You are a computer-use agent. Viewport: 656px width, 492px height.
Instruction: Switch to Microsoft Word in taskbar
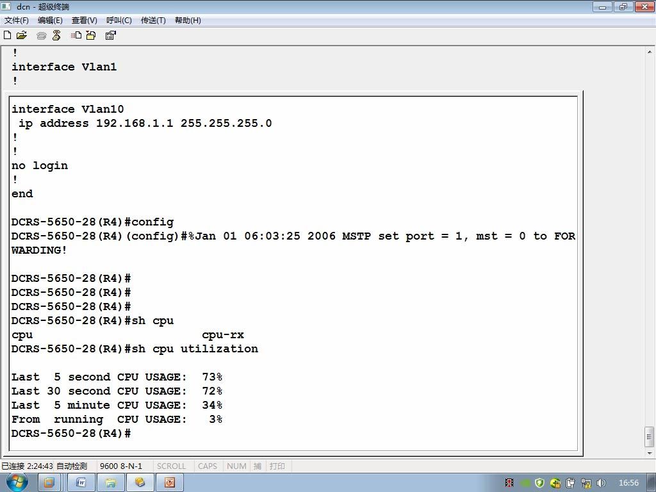point(81,483)
